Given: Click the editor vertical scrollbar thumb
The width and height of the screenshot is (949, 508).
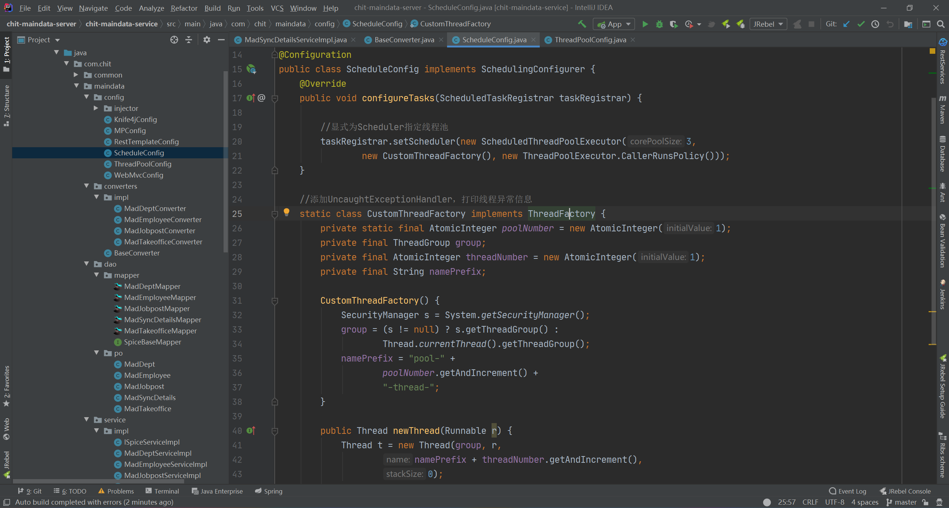Looking at the screenshot, I should tap(933, 221).
